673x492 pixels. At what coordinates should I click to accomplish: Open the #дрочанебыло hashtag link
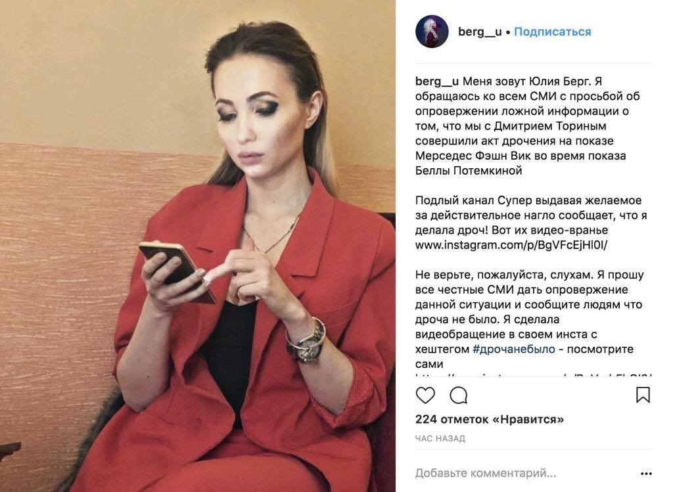pyautogui.click(x=514, y=349)
